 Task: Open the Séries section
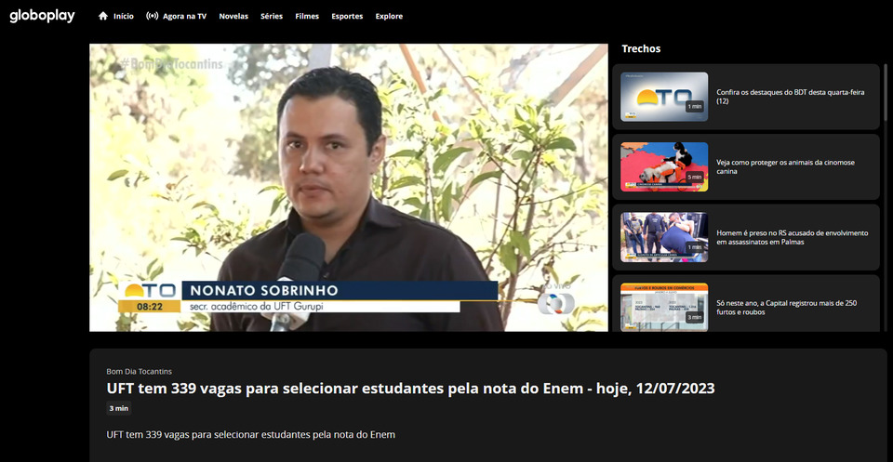click(x=272, y=17)
